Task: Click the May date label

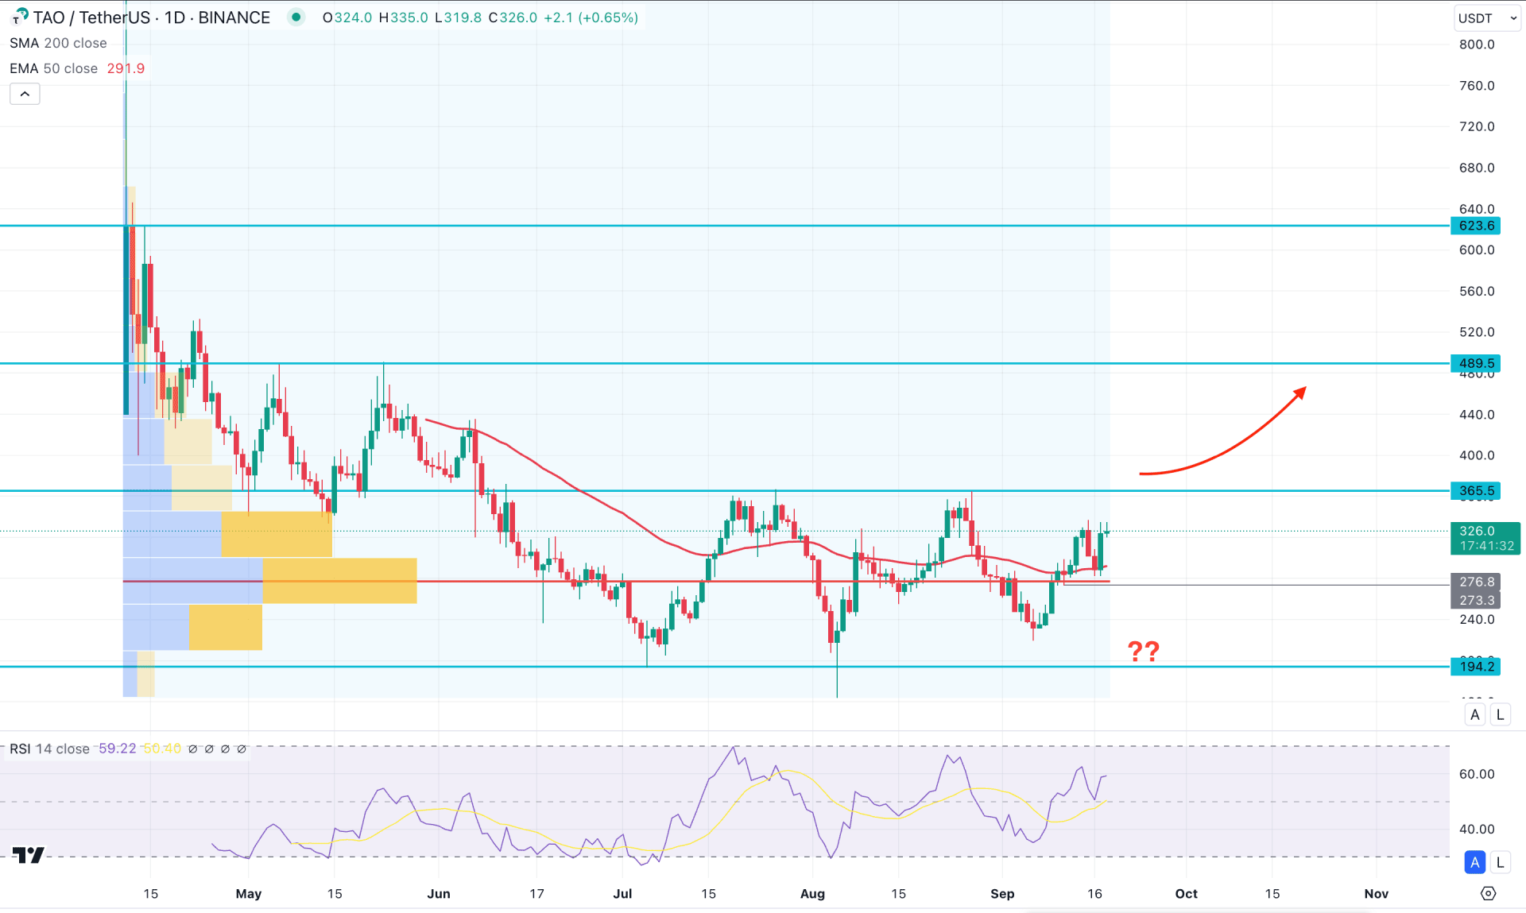Action: tap(249, 894)
